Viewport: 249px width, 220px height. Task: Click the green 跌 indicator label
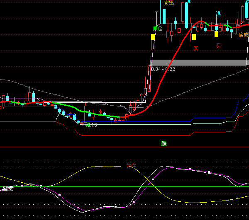click(164, 144)
